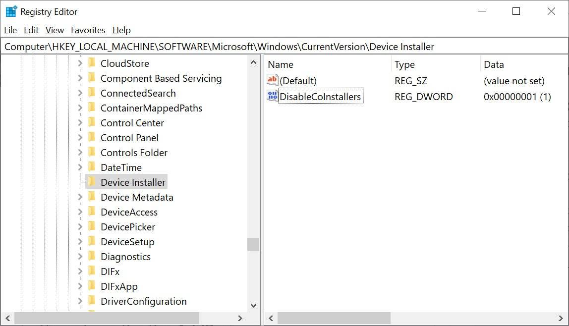Click the registry path address bar
Viewport: 569px width, 326px height.
click(284, 47)
